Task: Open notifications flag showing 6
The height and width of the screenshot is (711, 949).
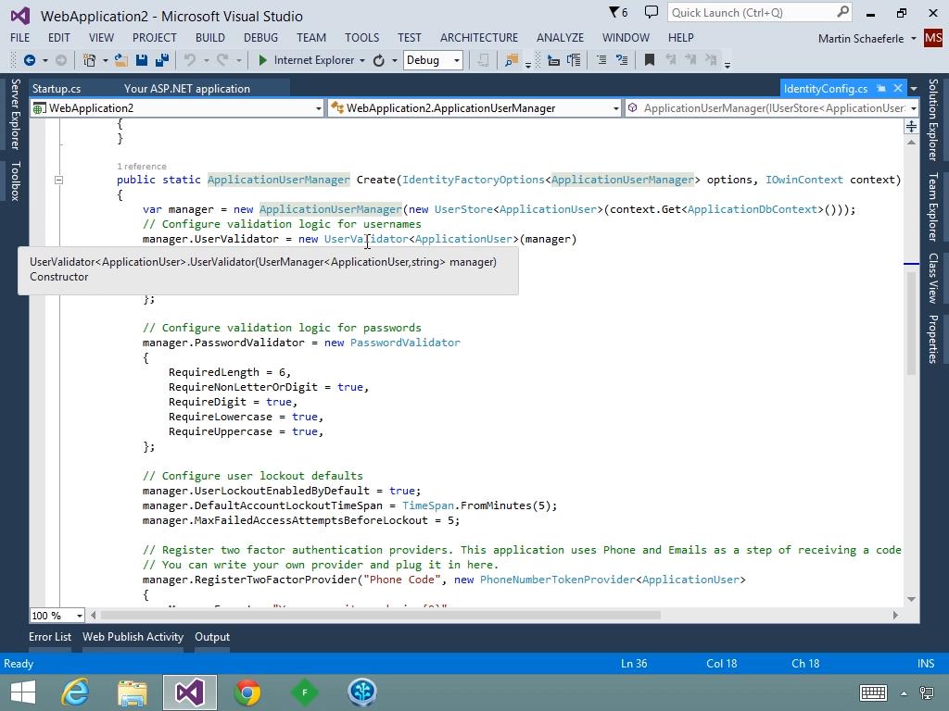Action: click(x=618, y=12)
